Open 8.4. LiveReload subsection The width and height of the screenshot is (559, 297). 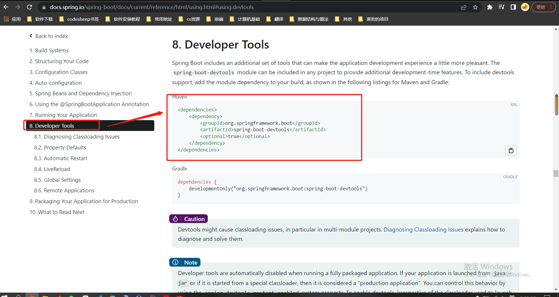click(x=52, y=169)
